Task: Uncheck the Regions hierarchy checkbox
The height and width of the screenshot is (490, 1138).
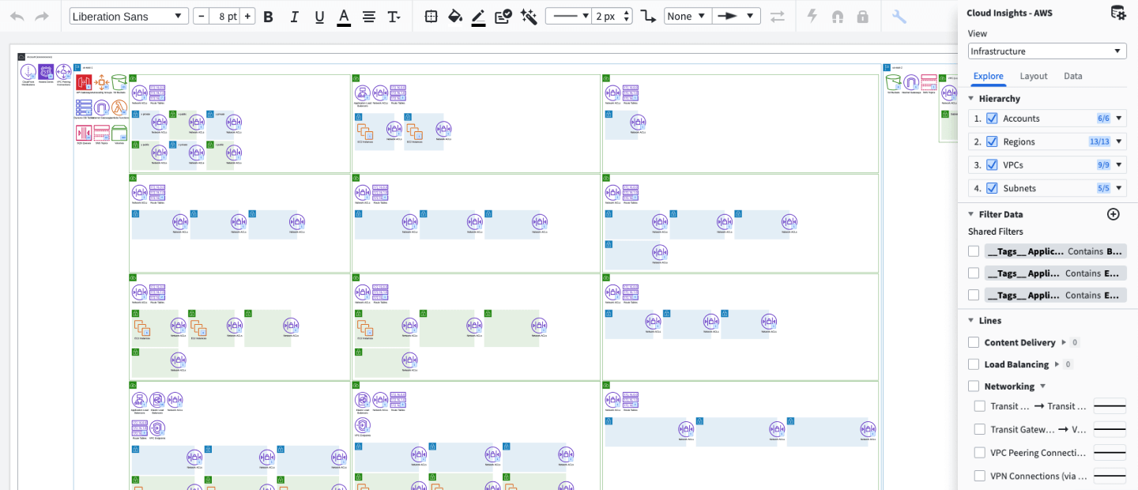Action: coord(992,141)
